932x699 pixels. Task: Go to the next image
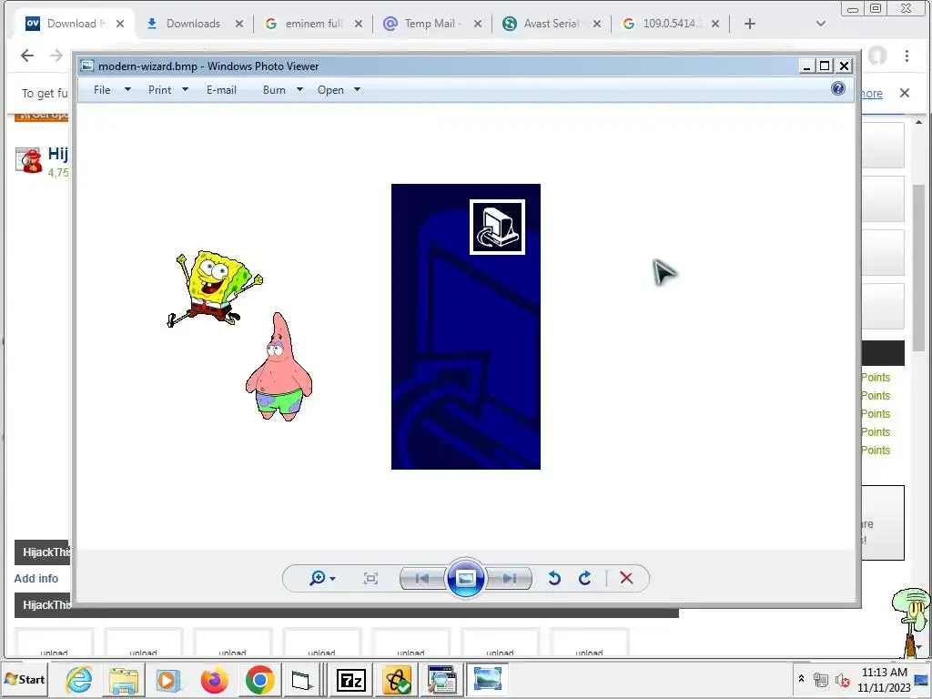point(509,578)
